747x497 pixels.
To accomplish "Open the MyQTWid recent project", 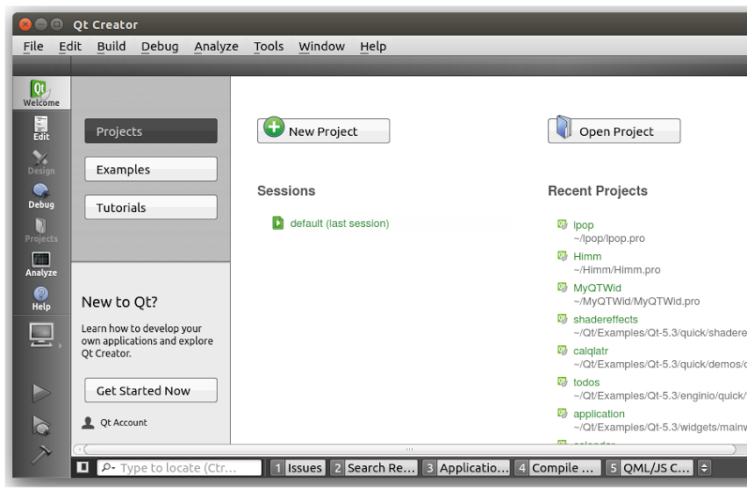I will [x=597, y=288].
